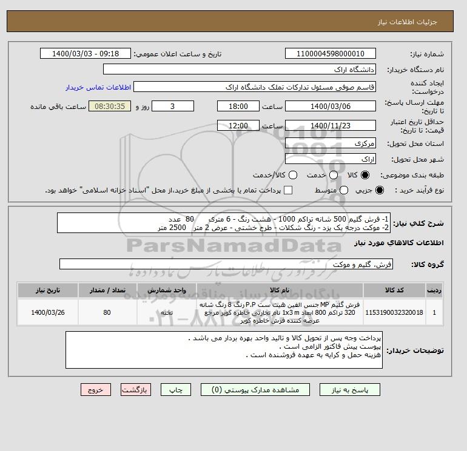Click the need date cell 1400/03/26
467x451 pixels.
(x=48, y=312)
